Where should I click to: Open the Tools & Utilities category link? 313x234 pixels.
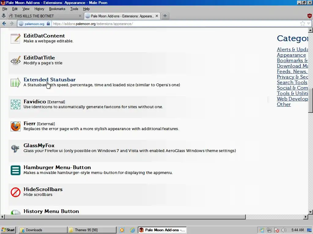click(293, 93)
